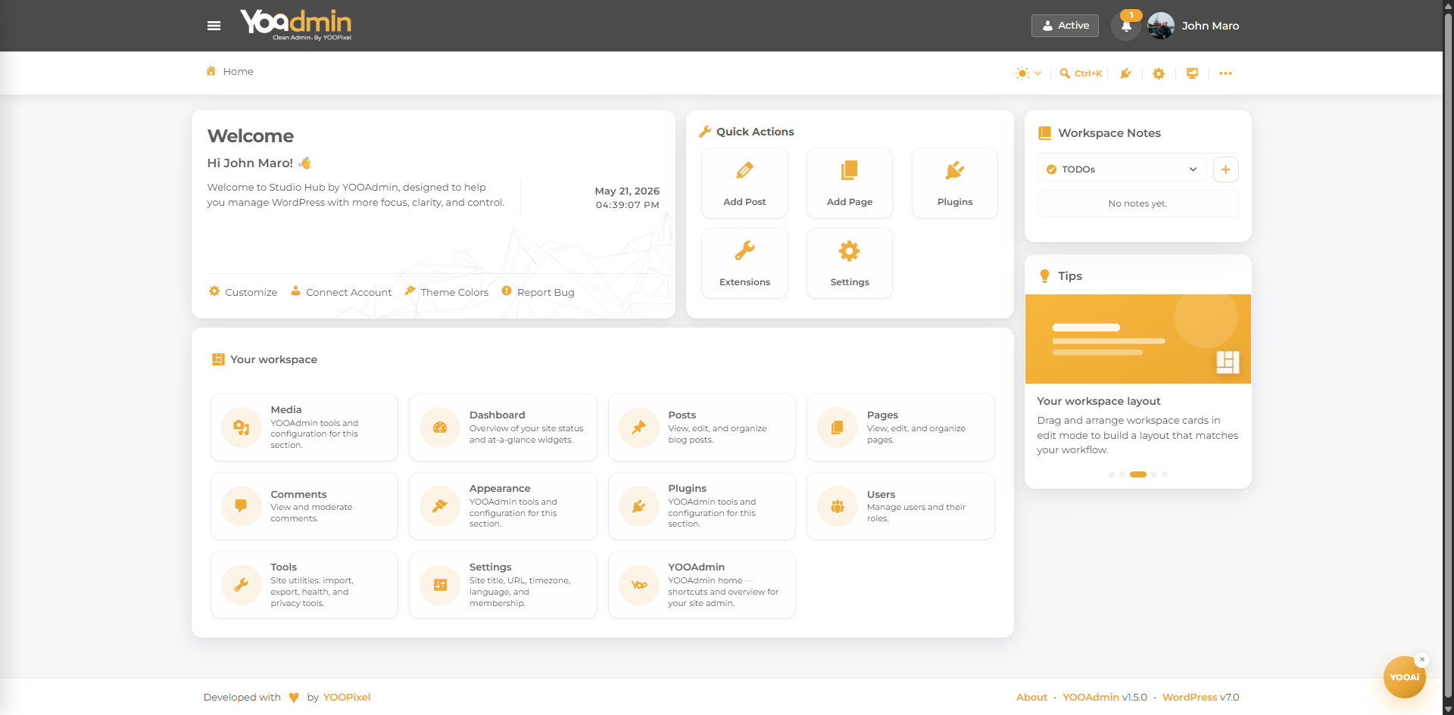Open the Pages workspace card
Image resolution: width=1454 pixels, height=715 pixels.
pyautogui.click(x=900, y=427)
